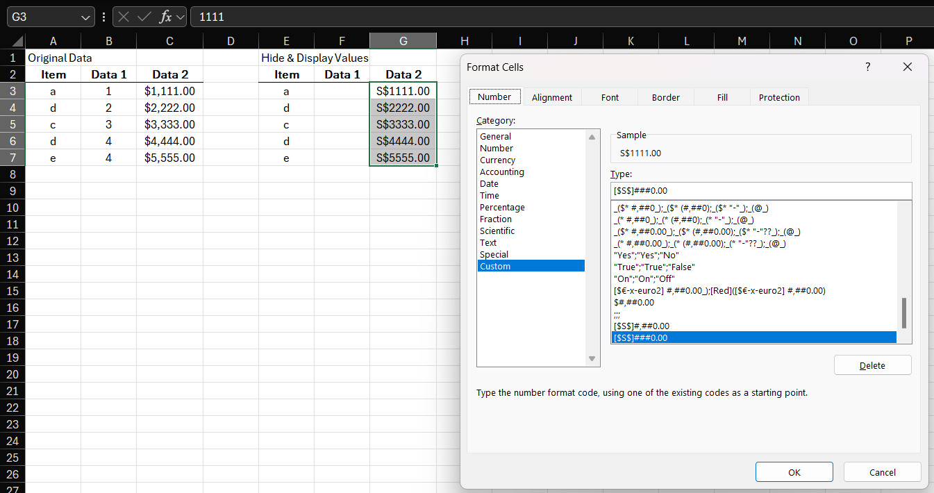Choose the Currency category
The image size is (934, 493).
point(531,160)
